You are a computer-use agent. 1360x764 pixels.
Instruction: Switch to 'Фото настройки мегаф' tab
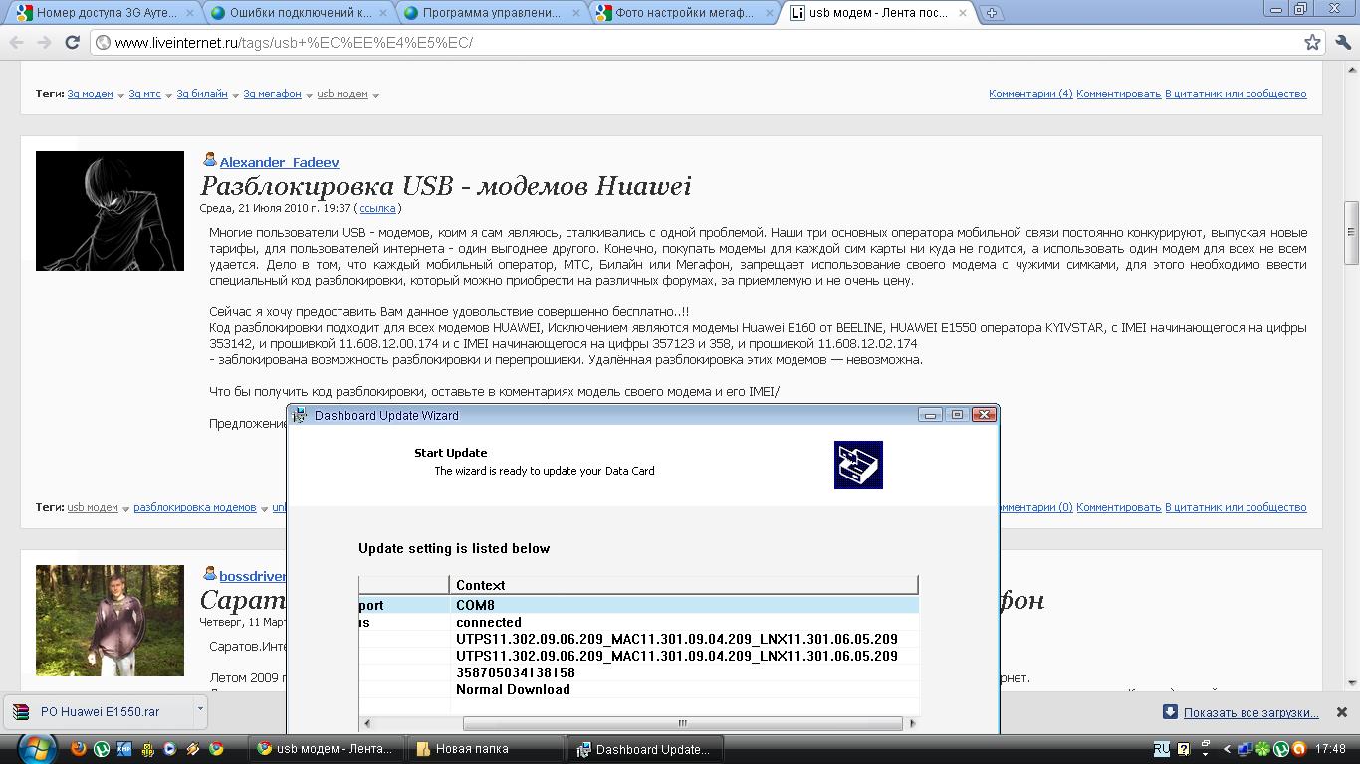[x=684, y=14]
